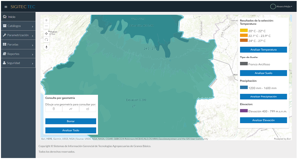This screenshot has width=298, height=160.
Task: Click the SIGITEC TEC logo
Action: [23, 7]
